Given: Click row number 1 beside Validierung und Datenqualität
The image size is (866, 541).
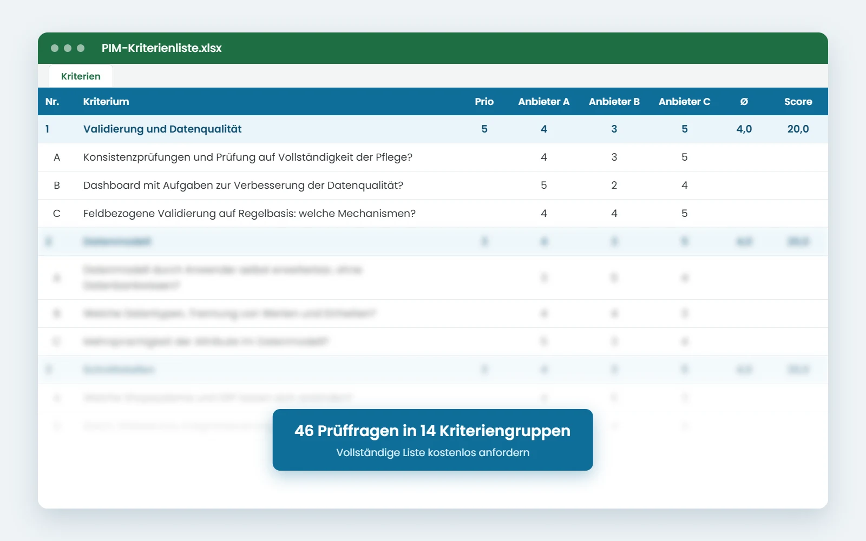Looking at the screenshot, I should [x=48, y=129].
